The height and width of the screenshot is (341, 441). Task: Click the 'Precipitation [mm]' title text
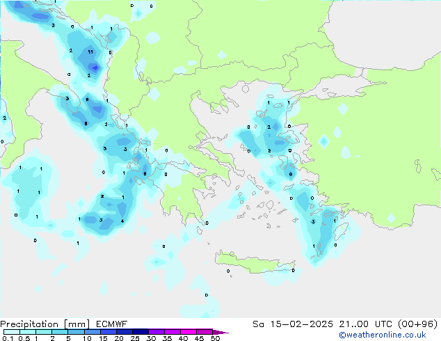45,324
